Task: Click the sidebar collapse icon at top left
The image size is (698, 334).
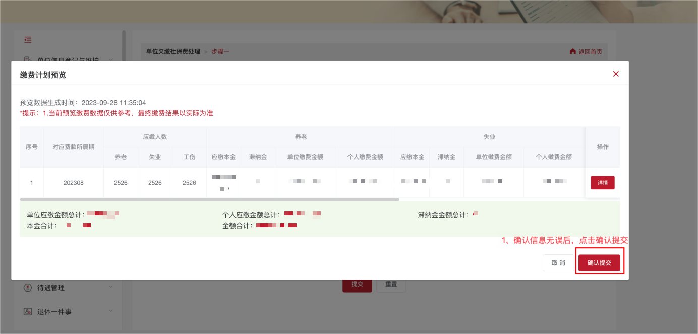Action: pos(28,40)
